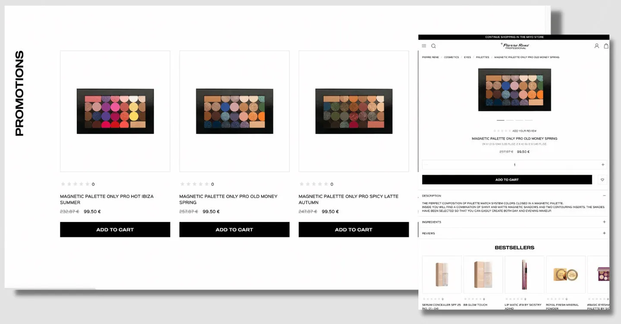This screenshot has width=621, height=324.
Task: Click the search magnifier icon
Action: coord(433,46)
